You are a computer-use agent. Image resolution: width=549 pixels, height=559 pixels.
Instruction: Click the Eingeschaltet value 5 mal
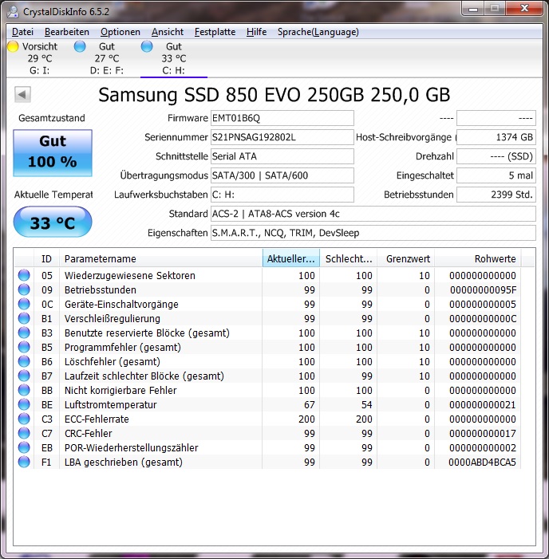click(496, 175)
